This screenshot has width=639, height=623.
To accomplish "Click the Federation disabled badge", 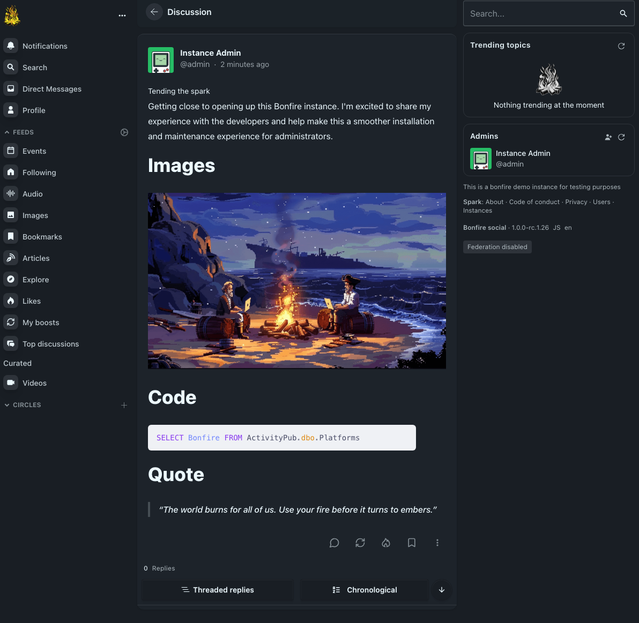I will click(x=497, y=247).
